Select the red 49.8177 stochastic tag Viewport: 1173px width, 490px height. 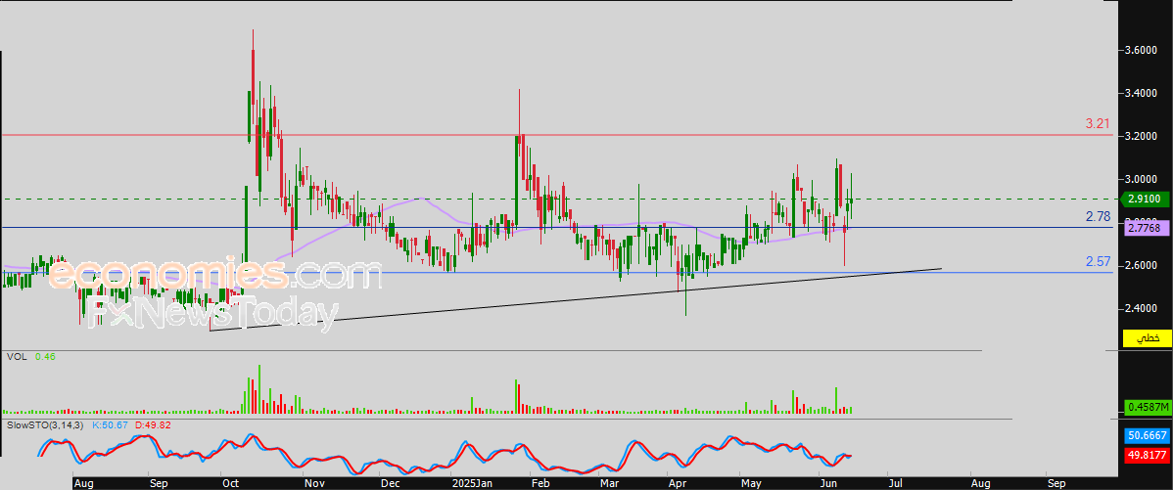tap(1148, 454)
